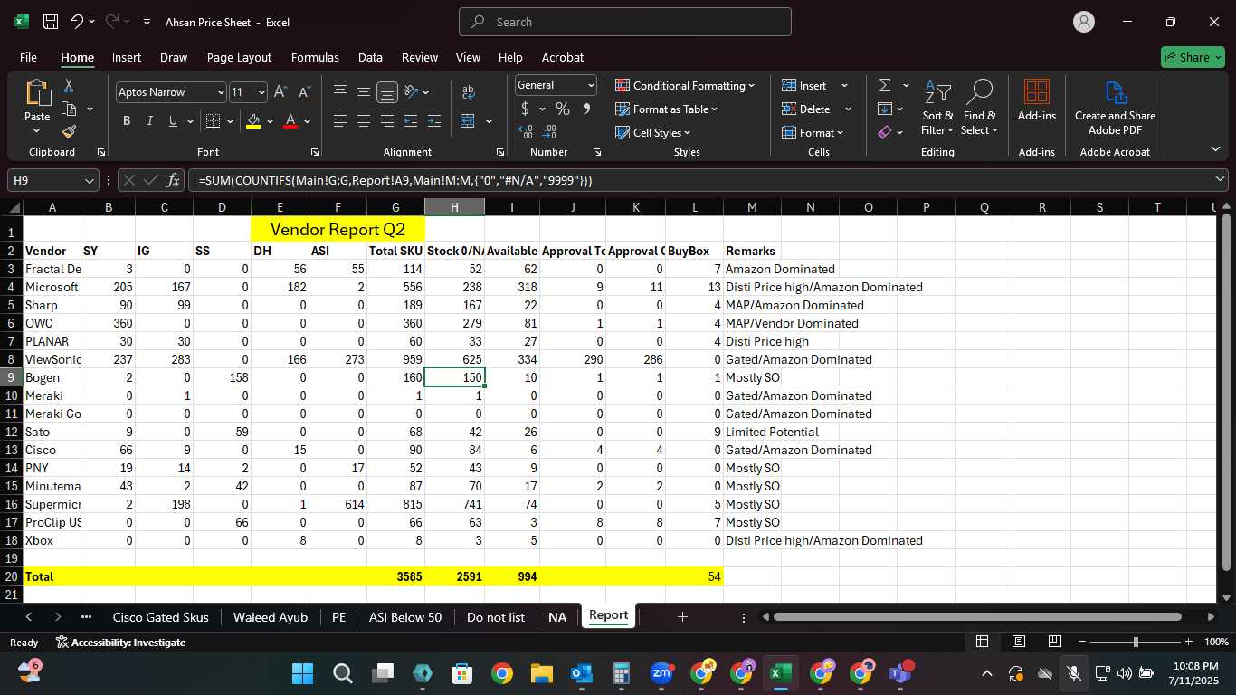Apply Comma Style number format
Image resolution: width=1236 pixels, height=695 pixels.
[x=586, y=109]
